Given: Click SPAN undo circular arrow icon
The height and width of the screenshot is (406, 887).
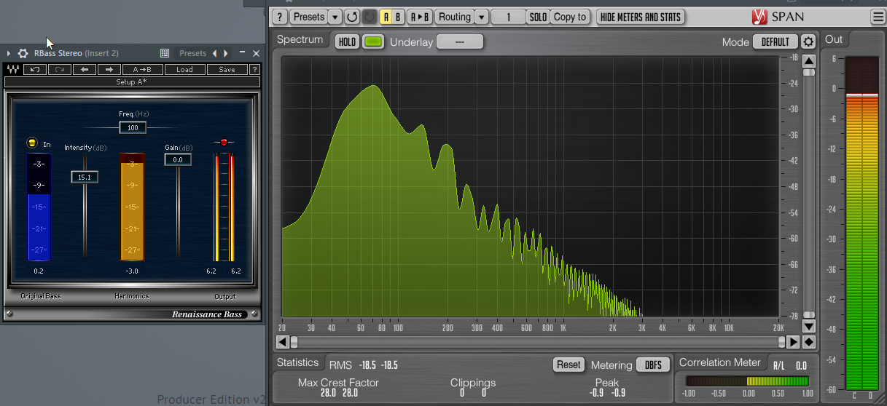Looking at the screenshot, I should (353, 17).
